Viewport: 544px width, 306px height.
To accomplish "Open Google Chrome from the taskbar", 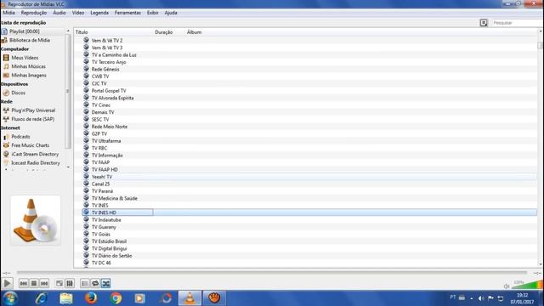I will [x=116, y=298].
